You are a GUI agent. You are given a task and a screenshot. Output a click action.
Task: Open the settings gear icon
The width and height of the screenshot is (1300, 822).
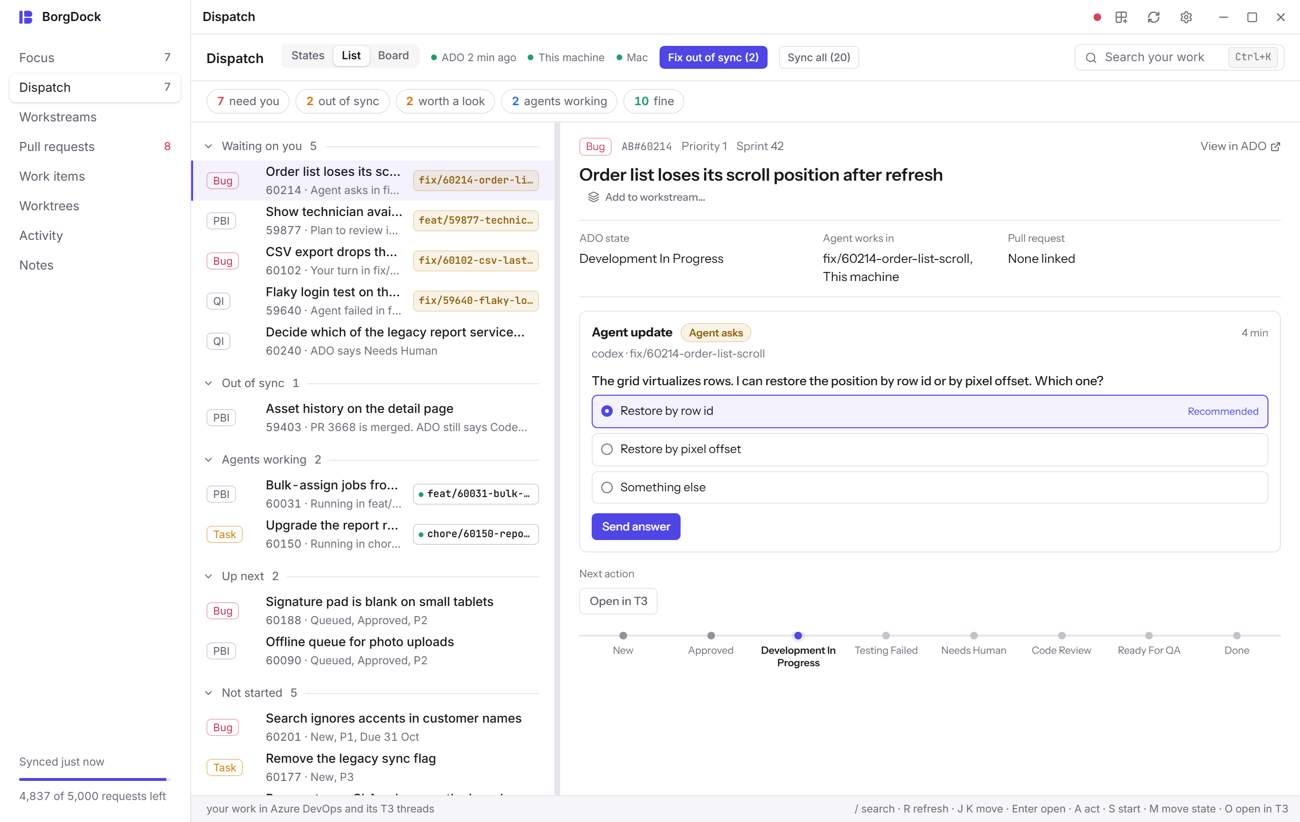(1186, 17)
